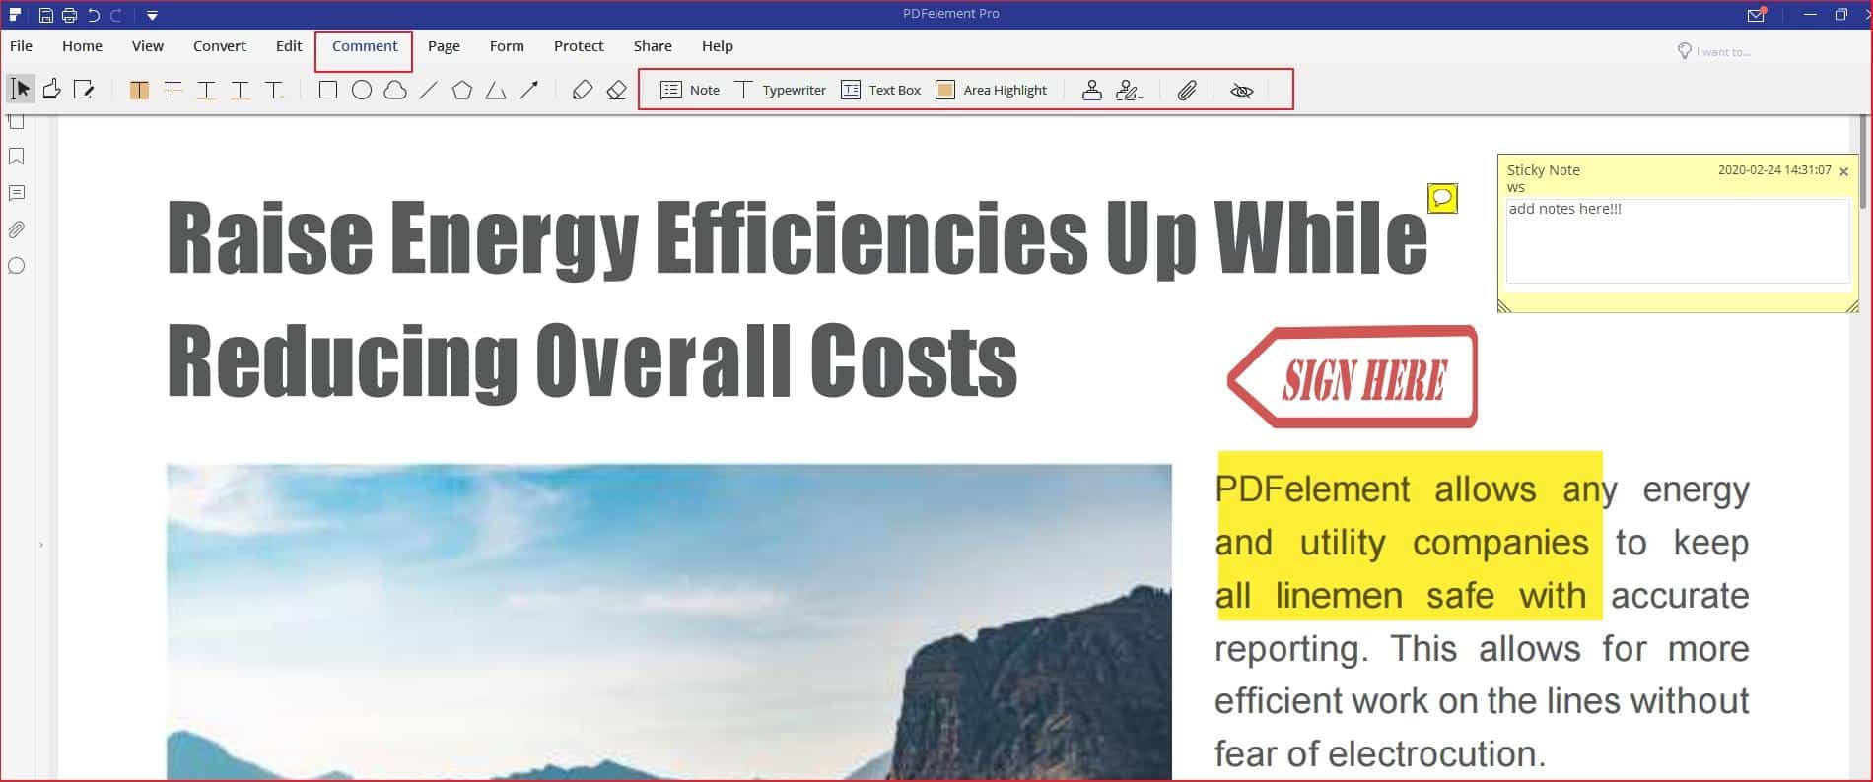Select the Connected lines tool
Screen dimensions: 1873x782
tap(496, 91)
